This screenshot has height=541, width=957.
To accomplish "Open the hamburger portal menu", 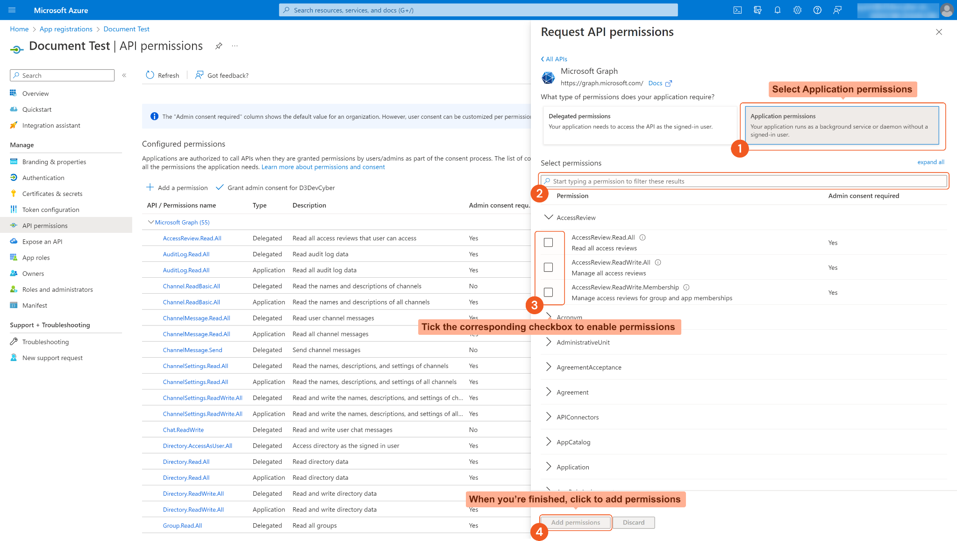I will coord(12,10).
